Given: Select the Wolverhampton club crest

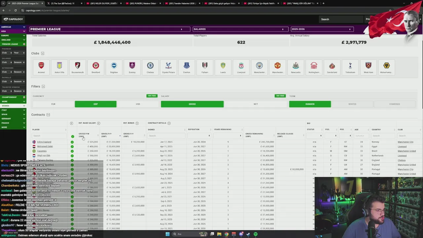Looking at the screenshot, I should click(x=386, y=65).
